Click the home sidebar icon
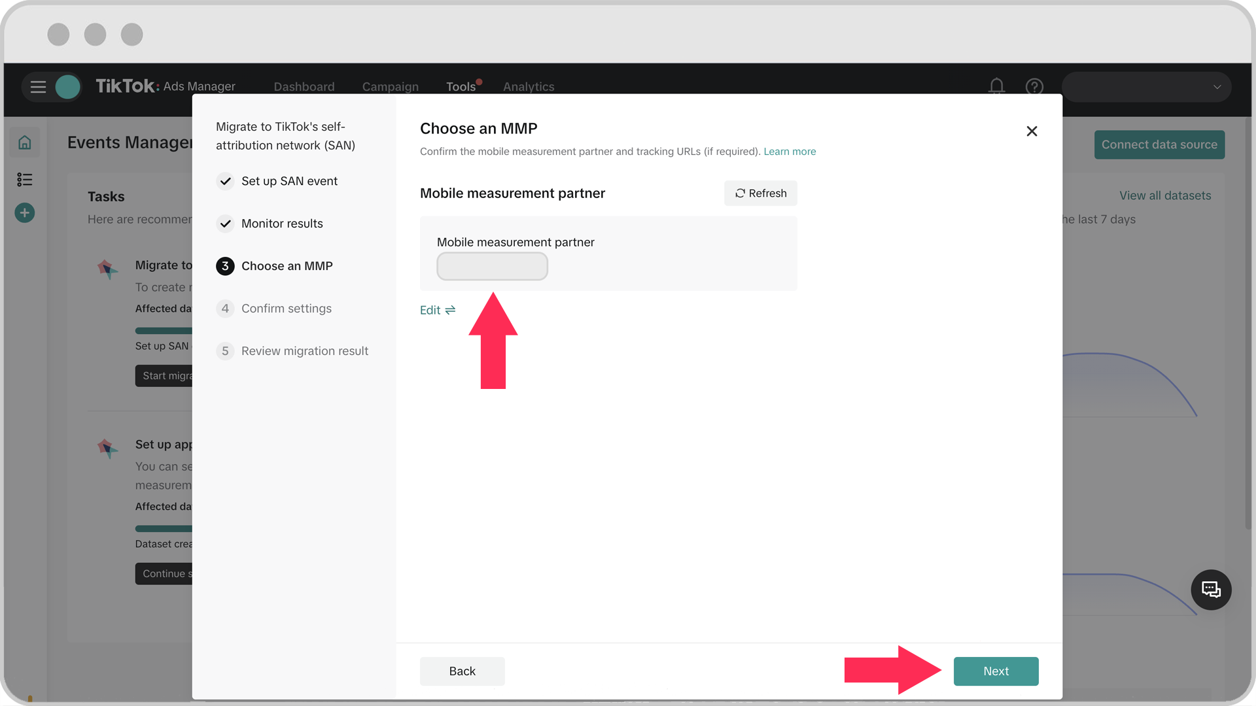1256x706 pixels. 24,143
